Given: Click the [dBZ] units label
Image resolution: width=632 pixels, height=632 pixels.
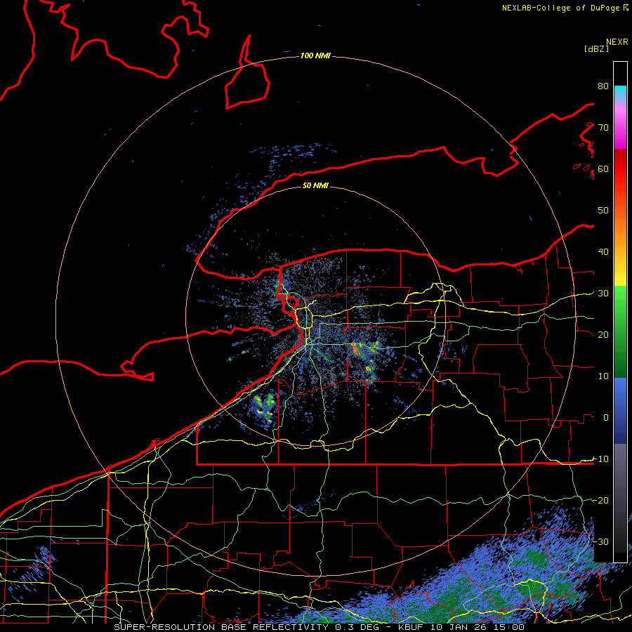Looking at the screenshot, I should 596,48.
